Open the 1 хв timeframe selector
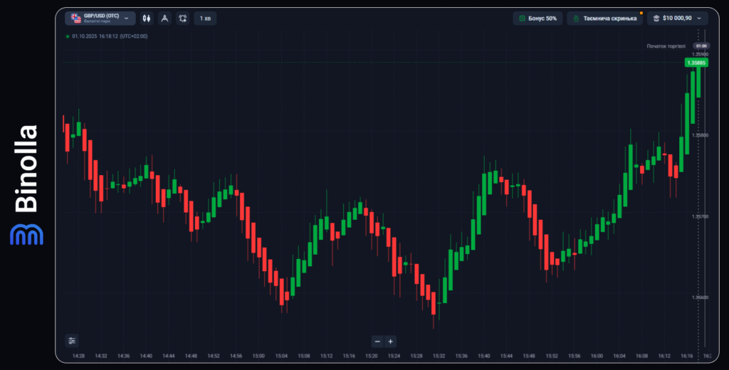The width and height of the screenshot is (729, 370). coord(205,18)
